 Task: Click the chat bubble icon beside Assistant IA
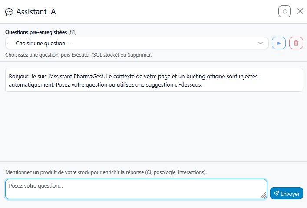point(9,12)
